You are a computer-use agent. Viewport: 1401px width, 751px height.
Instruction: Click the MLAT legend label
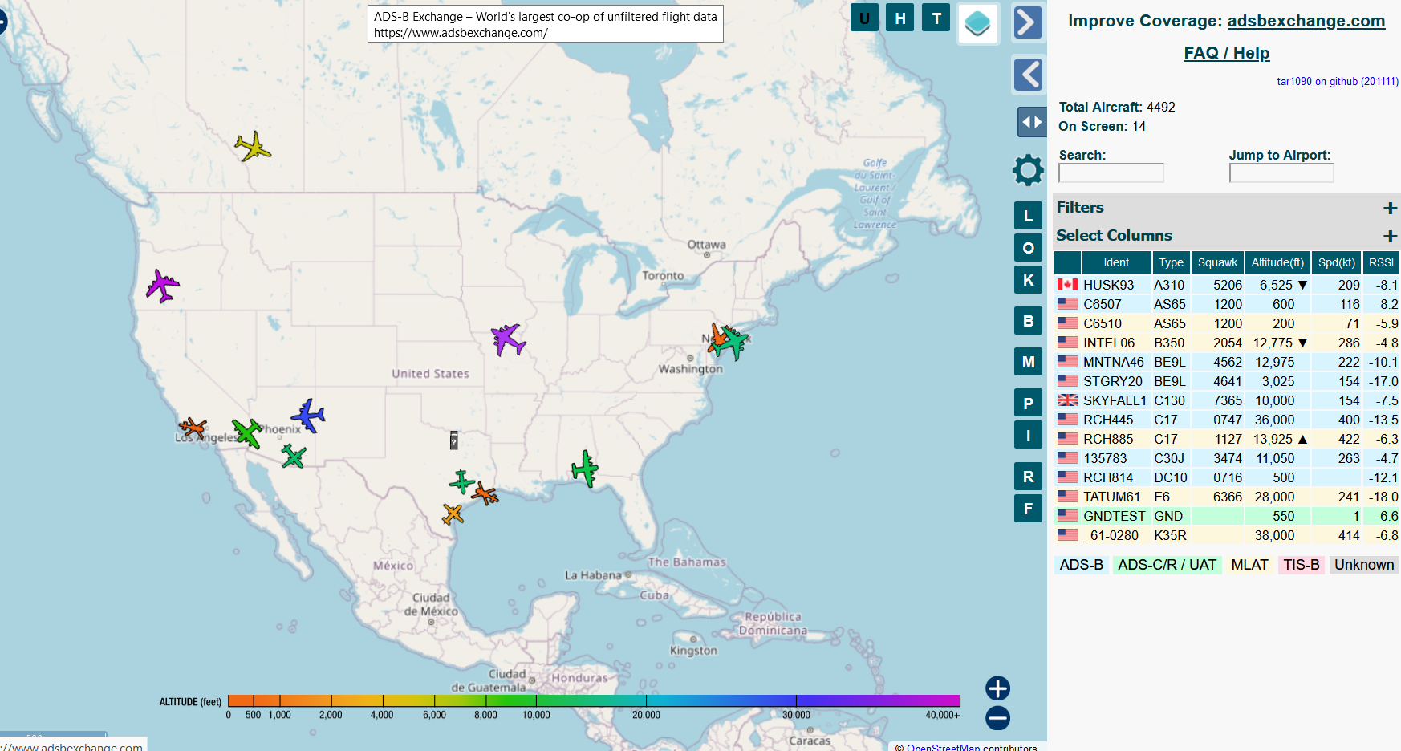click(1249, 565)
